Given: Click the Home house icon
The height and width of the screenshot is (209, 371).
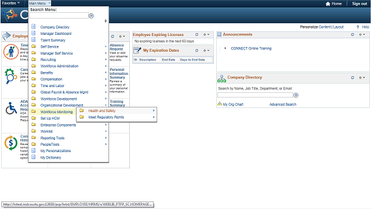Looking at the screenshot, I should click(328, 4).
